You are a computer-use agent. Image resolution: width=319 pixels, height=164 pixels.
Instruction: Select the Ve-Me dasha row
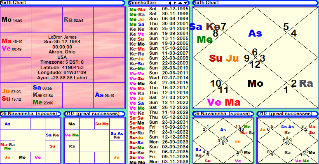click(159, 108)
